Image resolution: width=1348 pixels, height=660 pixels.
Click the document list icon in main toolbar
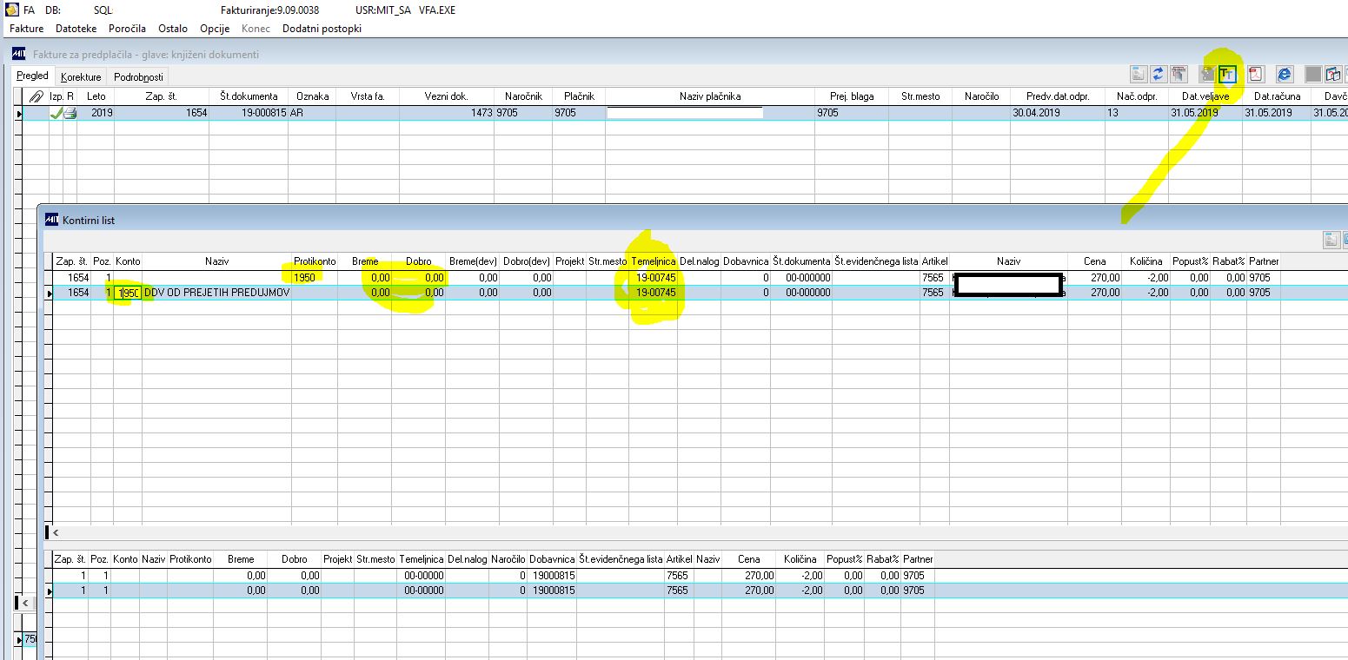click(x=1139, y=74)
